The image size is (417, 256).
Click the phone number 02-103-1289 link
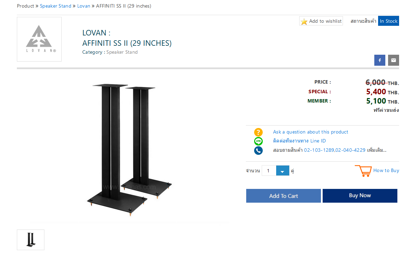coord(319,150)
